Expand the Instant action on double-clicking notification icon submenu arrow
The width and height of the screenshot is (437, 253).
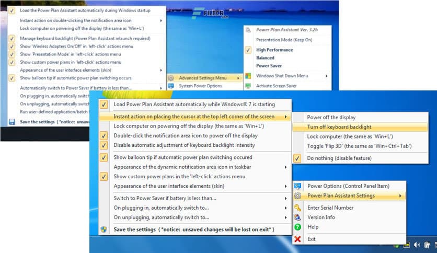161,20
